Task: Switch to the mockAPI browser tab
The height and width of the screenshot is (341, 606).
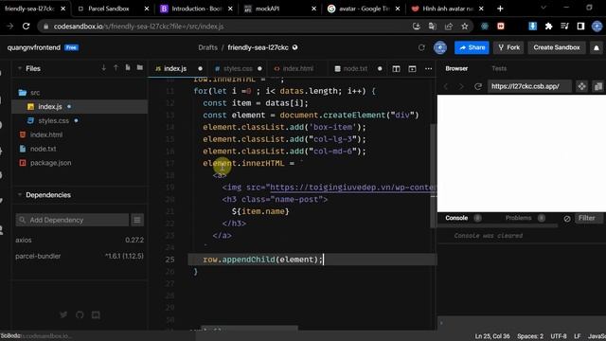Action: (x=280, y=9)
